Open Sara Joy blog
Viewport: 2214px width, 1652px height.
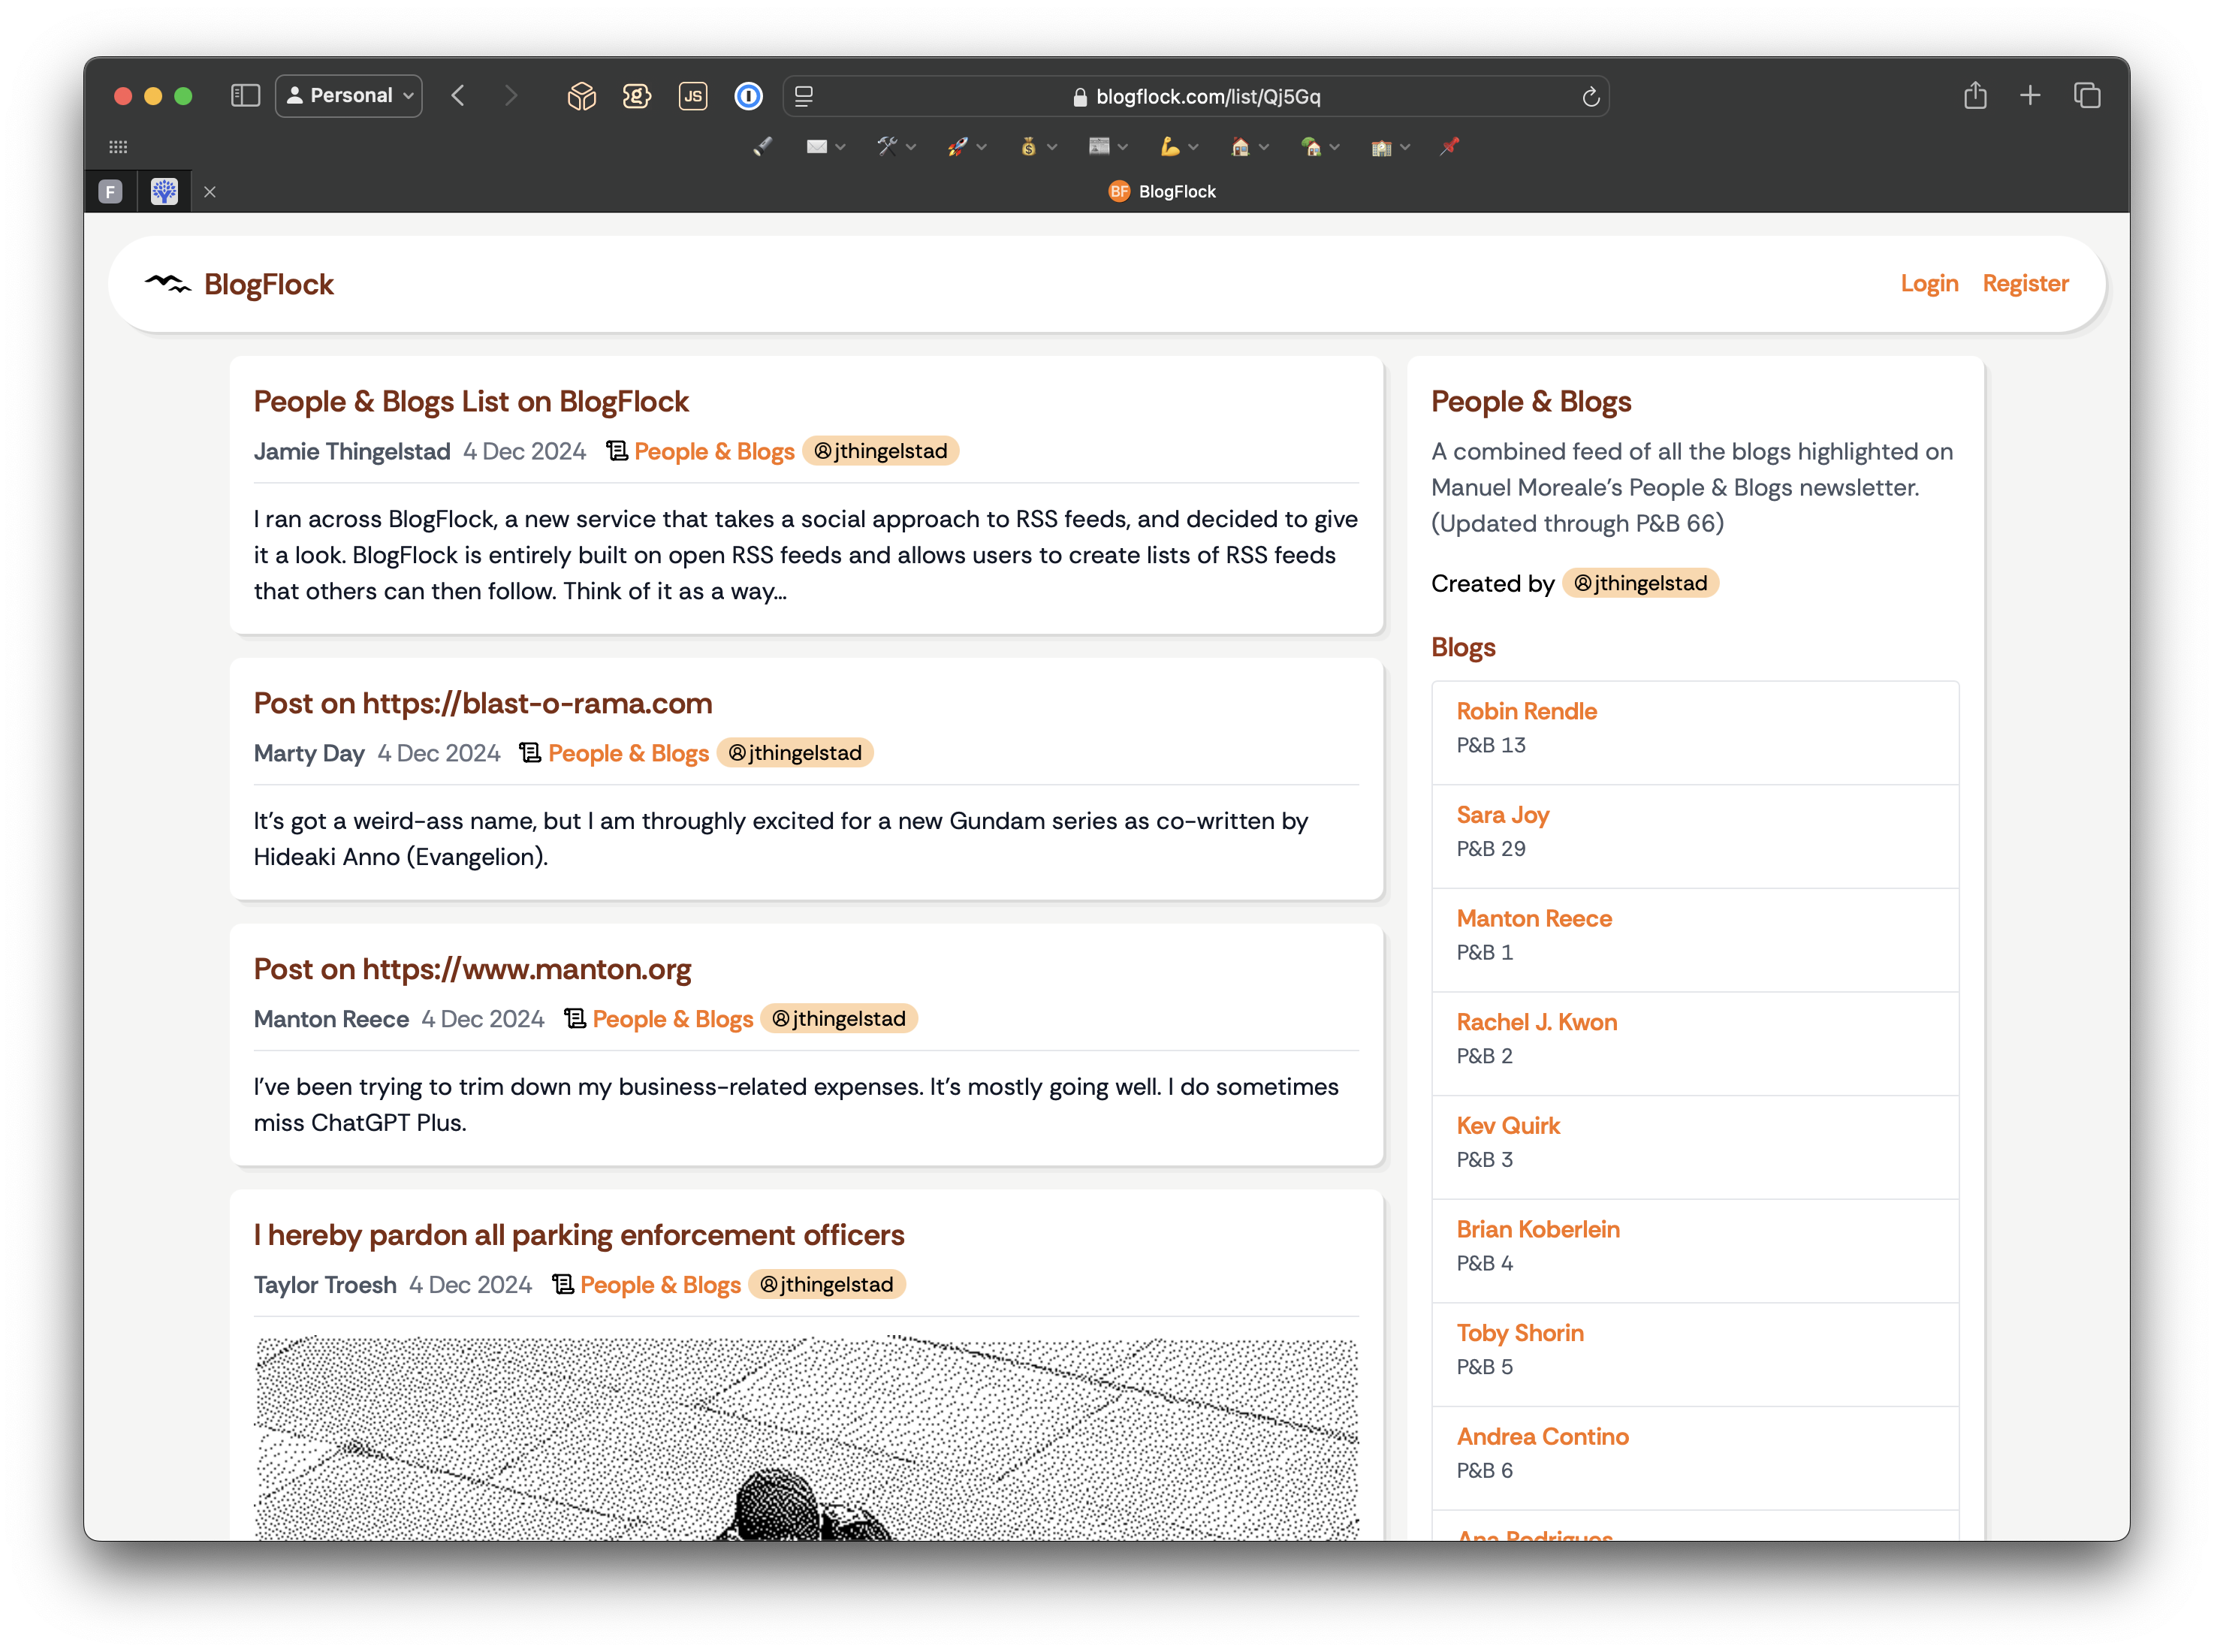pos(1502,815)
